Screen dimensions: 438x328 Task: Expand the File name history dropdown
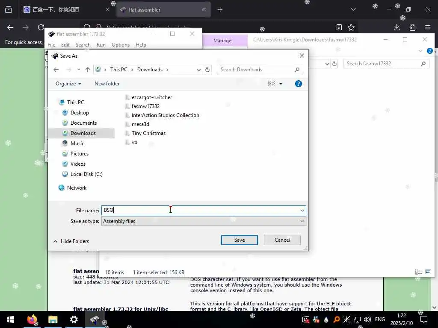pyautogui.click(x=302, y=210)
